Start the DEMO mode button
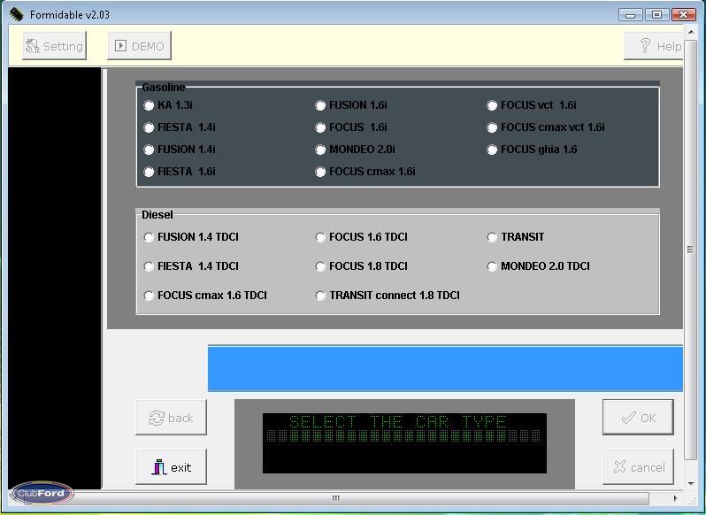Screen dimensions: 706x515 coord(140,46)
